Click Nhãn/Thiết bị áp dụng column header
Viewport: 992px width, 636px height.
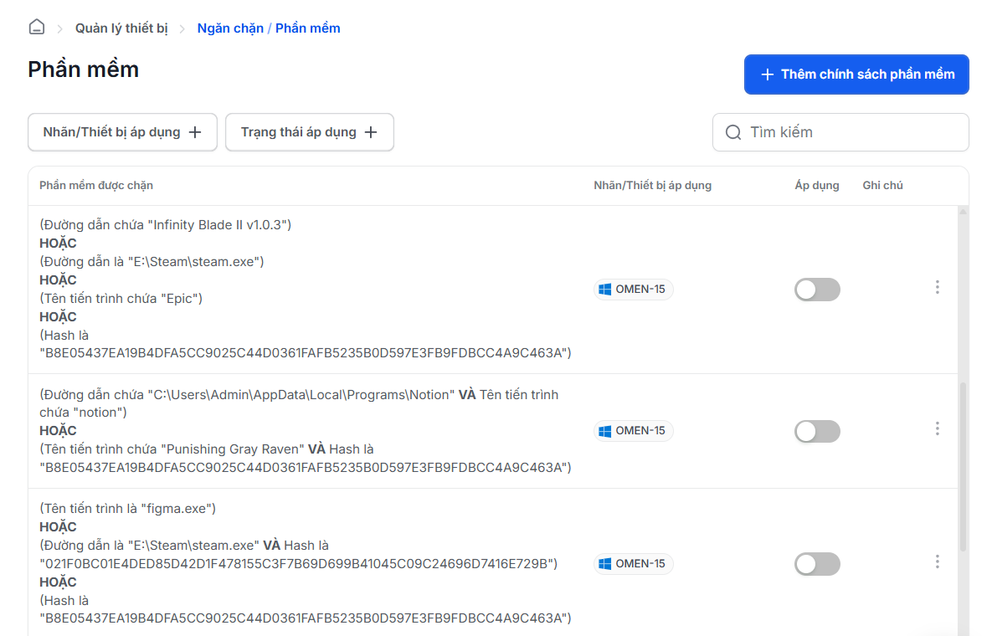652,185
